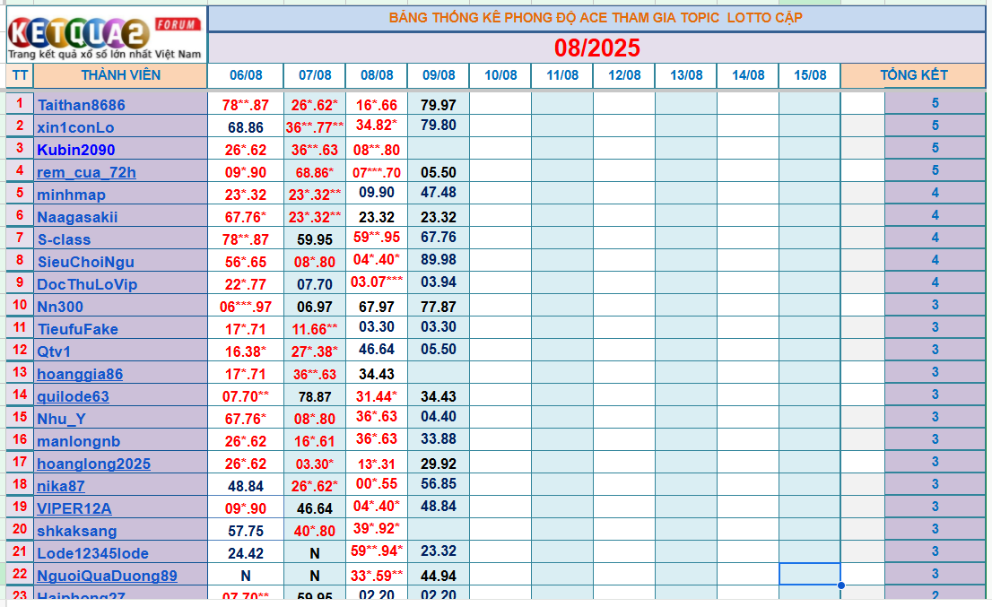Click the selected empty 15/08 cell in row 22

[x=810, y=574]
